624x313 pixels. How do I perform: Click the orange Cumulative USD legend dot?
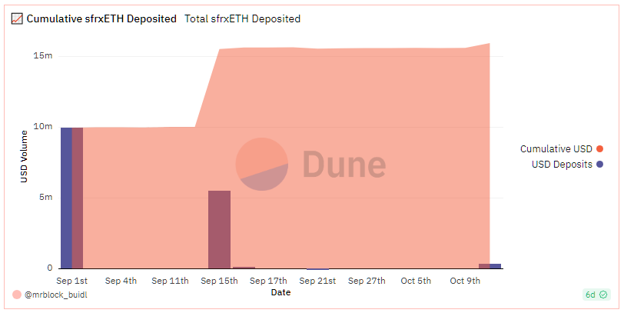click(x=599, y=148)
